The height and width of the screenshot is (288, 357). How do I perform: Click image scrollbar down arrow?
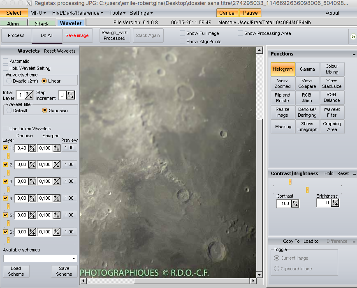click(260, 274)
